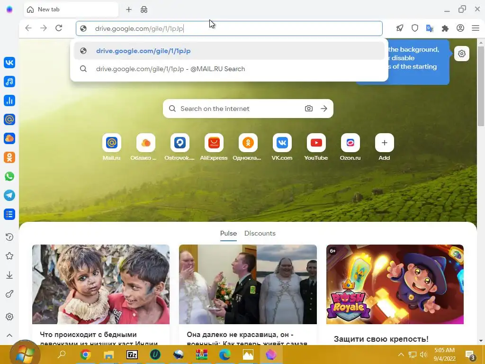Search by image with camera icon
The image size is (485, 364).
point(309,109)
